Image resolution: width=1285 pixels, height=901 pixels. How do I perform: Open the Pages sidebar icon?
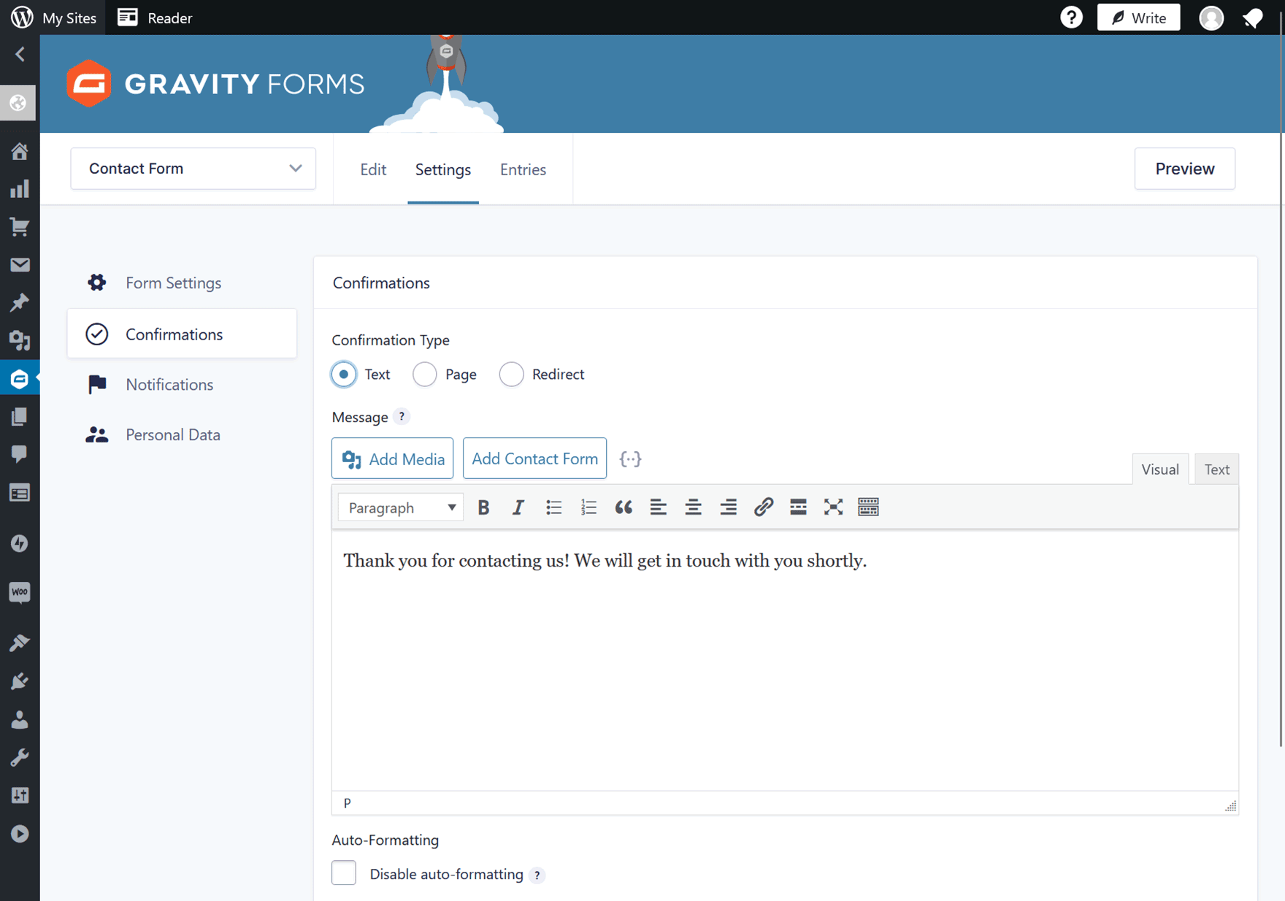pyautogui.click(x=20, y=416)
